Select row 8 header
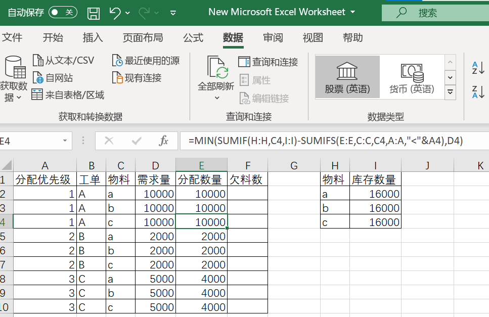This screenshot has width=489, height=317. click(6, 279)
